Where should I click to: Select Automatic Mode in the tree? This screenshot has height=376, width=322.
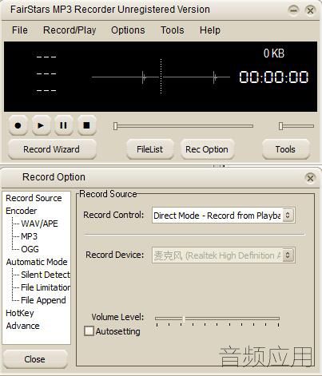(x=37, y=262)
